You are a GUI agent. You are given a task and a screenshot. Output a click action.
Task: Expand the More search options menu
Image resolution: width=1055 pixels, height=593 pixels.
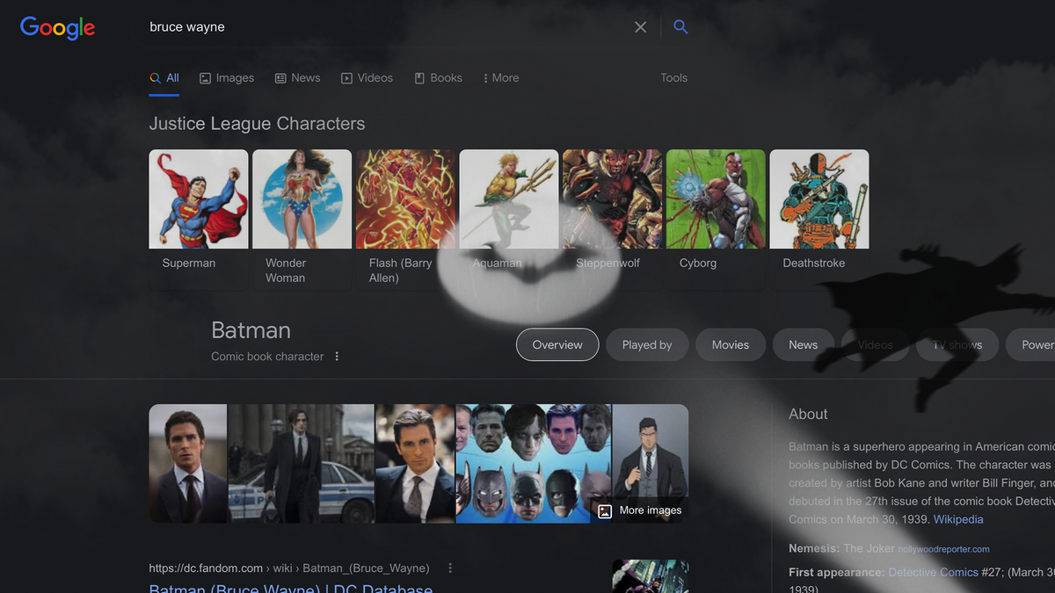click(x=501, y=78)
